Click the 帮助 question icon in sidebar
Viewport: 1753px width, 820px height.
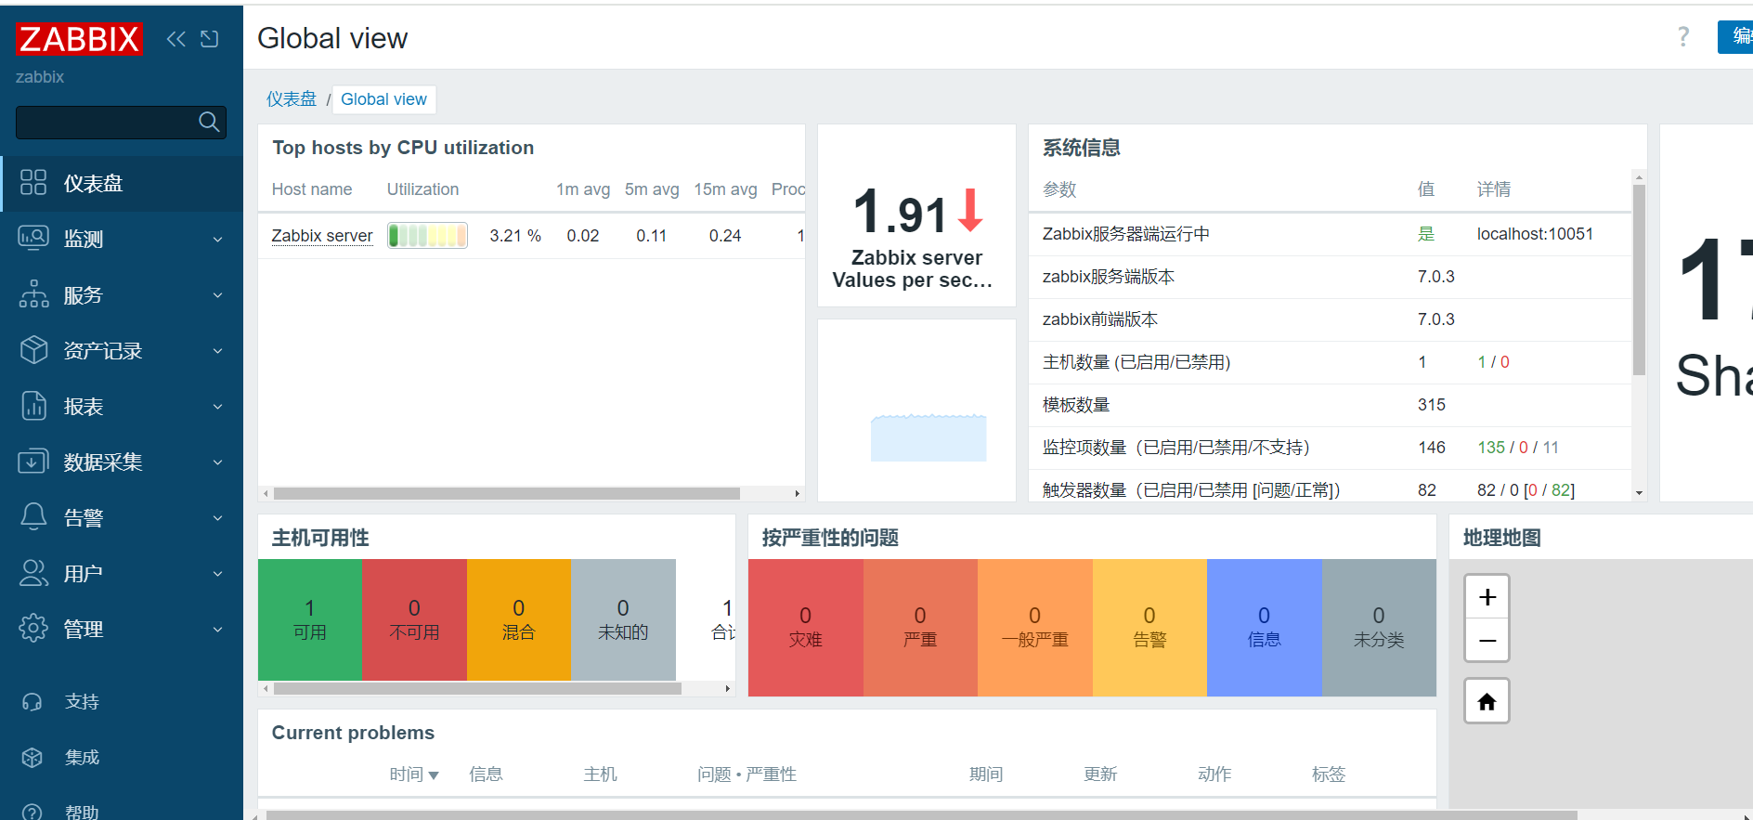pyautogui.click(x=32, y=813)
